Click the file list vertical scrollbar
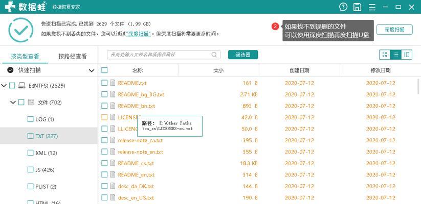Image resolution: width=421 pixels, height=204 pixels. (x=418, y=86)
